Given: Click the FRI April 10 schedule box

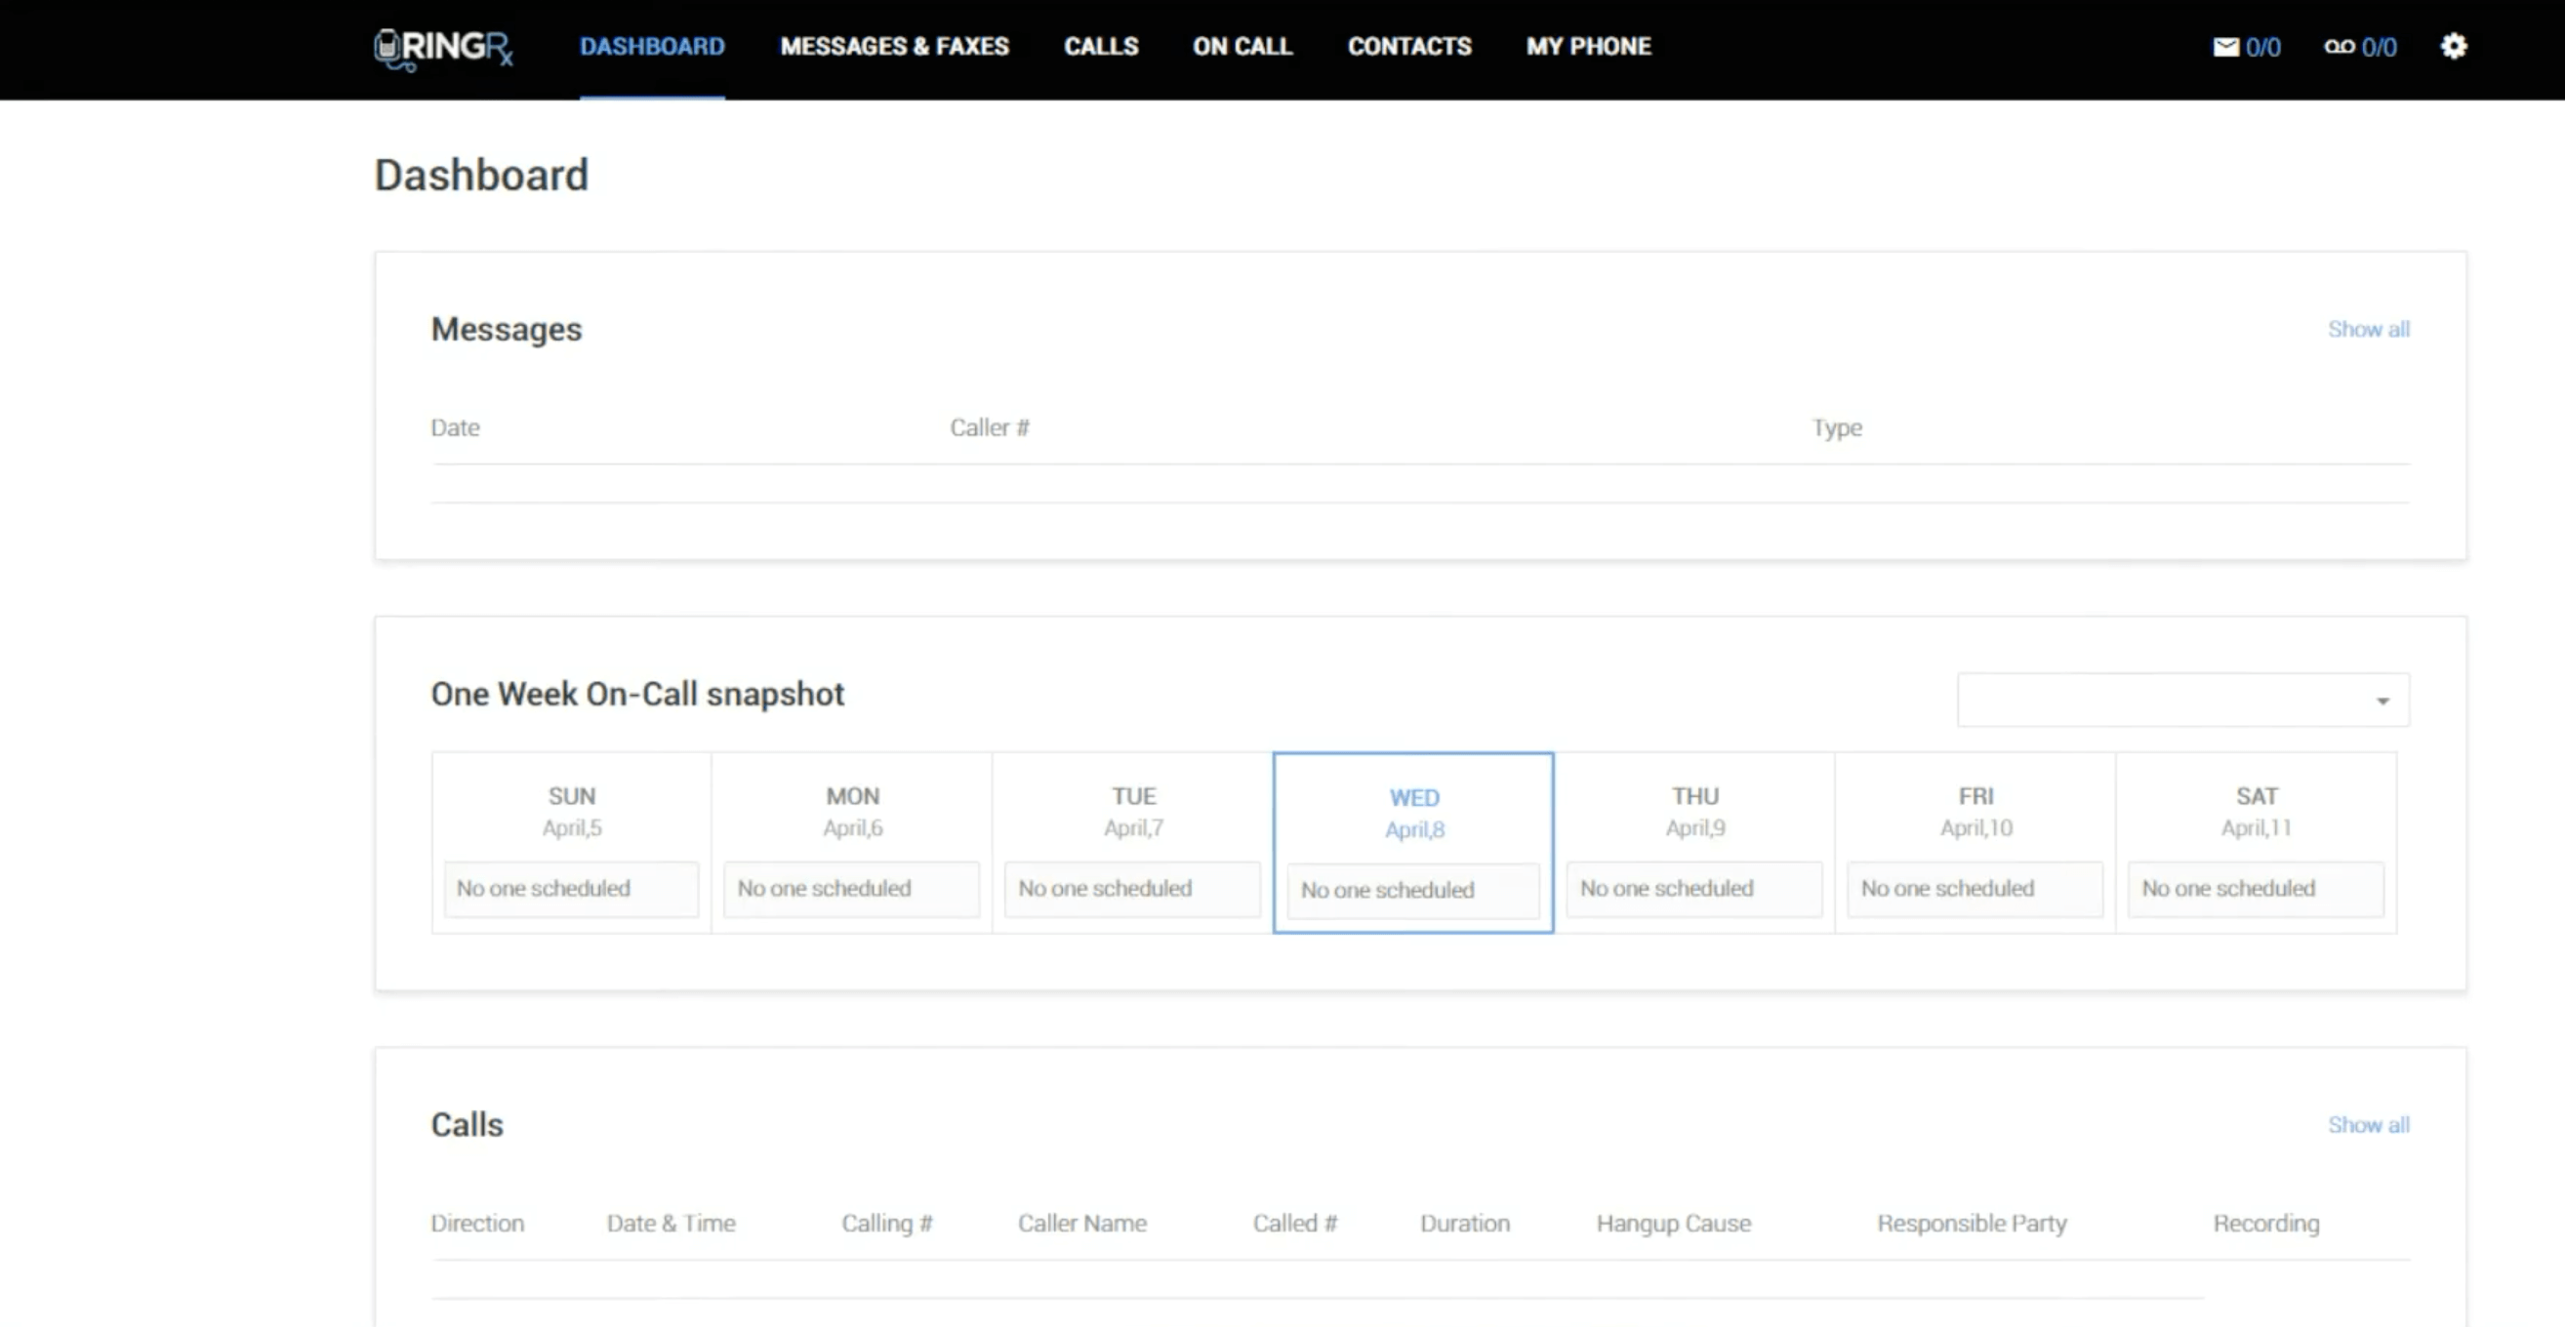Looking at the screenshot, I should [x=1975, y=888].
